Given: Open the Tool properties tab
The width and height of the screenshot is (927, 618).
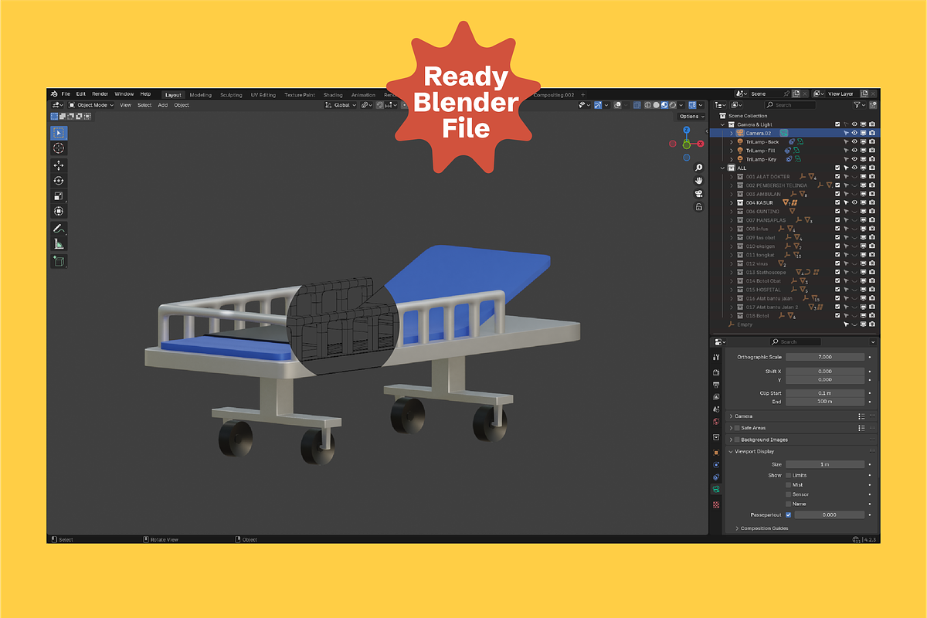Looking at the screenshot, I should 717,357.
